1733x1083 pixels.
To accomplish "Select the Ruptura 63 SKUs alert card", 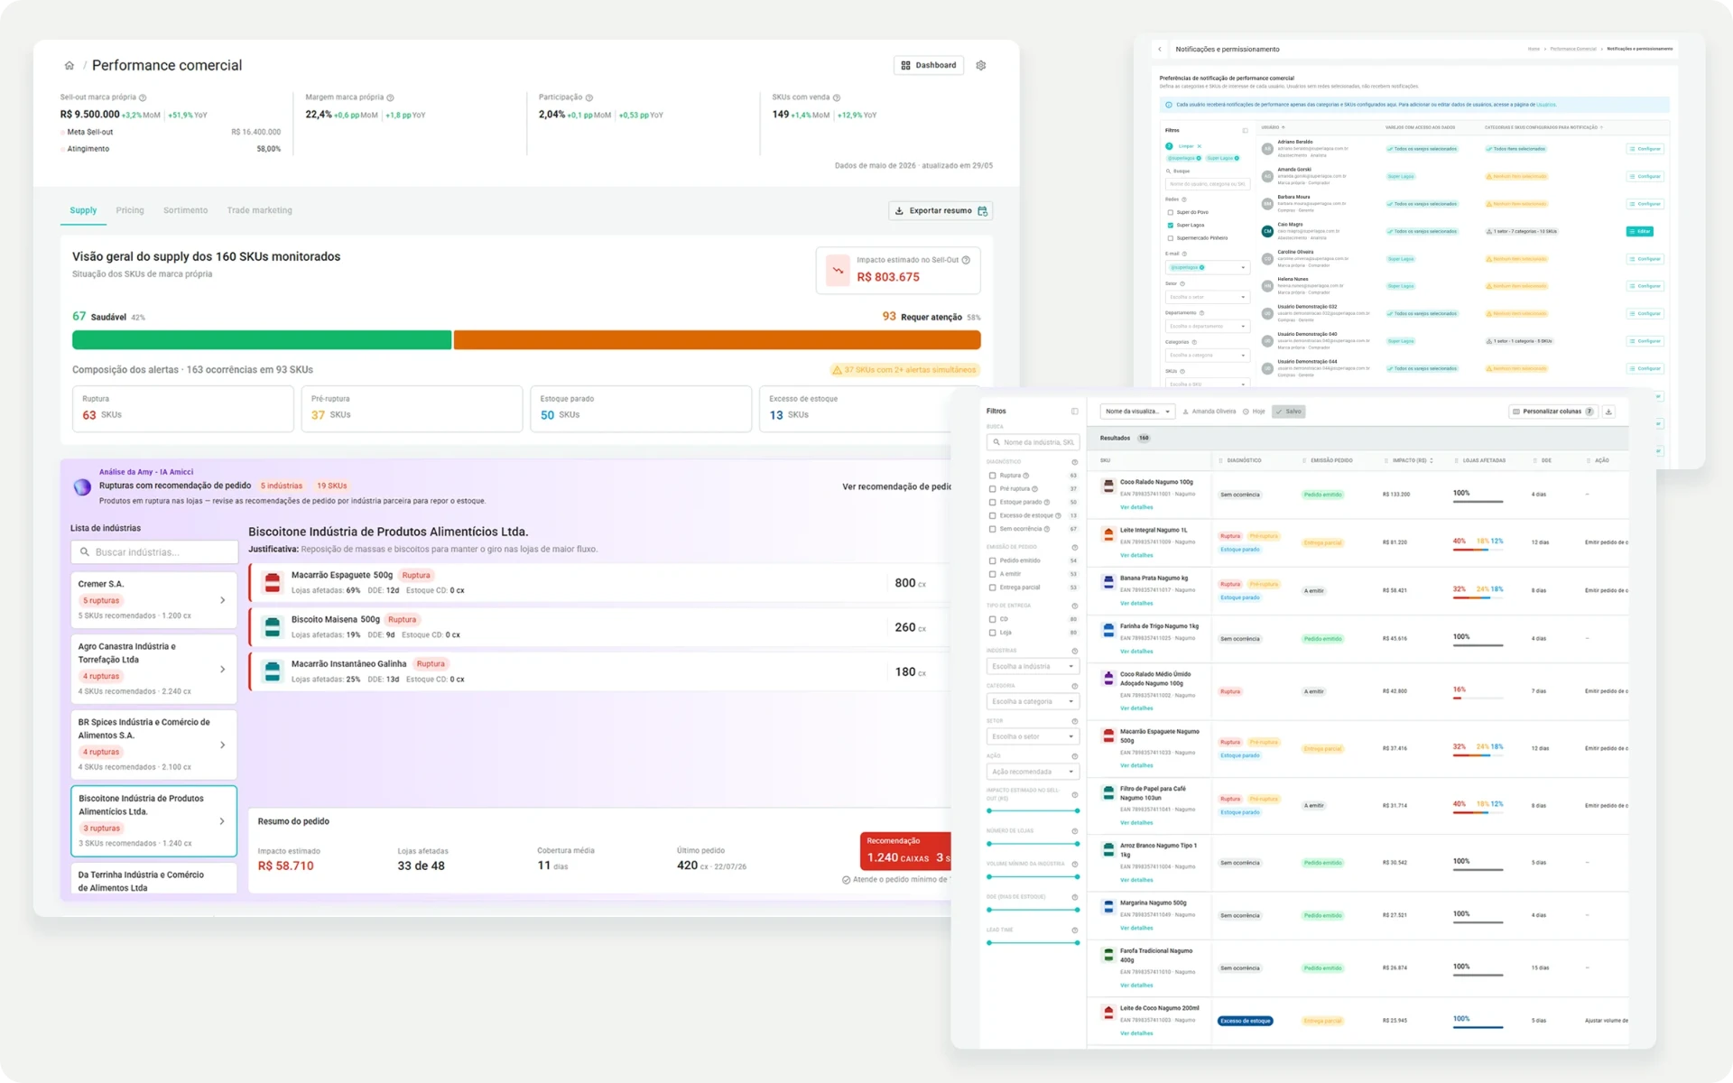I will (183, 408).
